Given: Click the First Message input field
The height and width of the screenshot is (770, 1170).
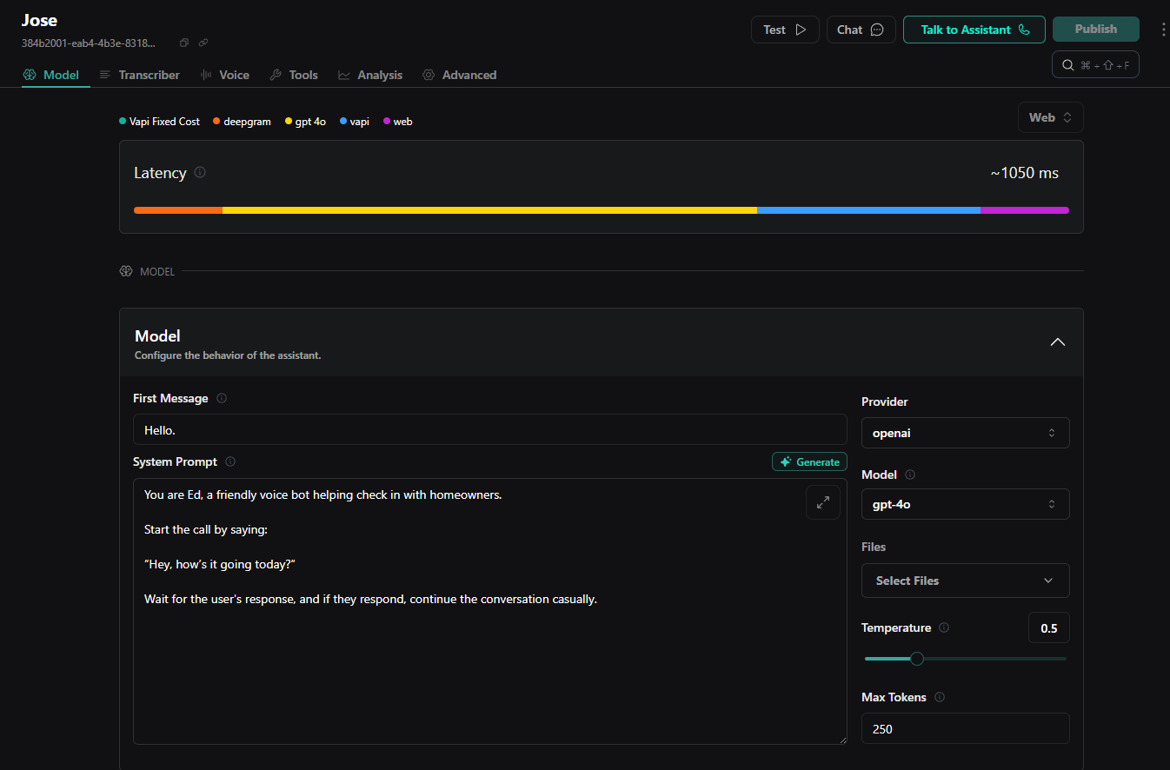Looking at the screenshot, I should click(489, 429).
